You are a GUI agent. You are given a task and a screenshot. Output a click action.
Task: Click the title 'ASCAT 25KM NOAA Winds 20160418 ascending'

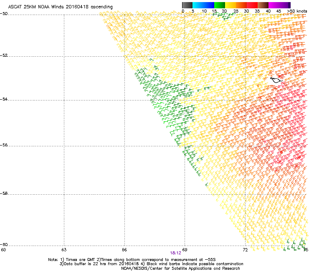(x=60, y=7)
